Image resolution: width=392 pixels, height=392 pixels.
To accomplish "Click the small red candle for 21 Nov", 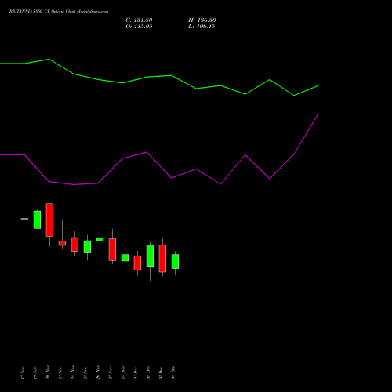I will click(62, 243).
